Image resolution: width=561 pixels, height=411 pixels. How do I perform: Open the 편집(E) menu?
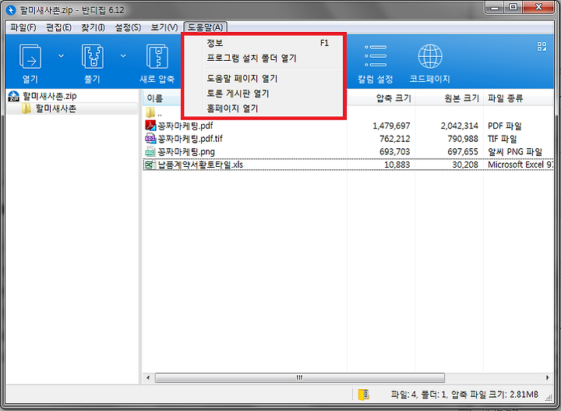pyautogui.click(x=58, y=27)
